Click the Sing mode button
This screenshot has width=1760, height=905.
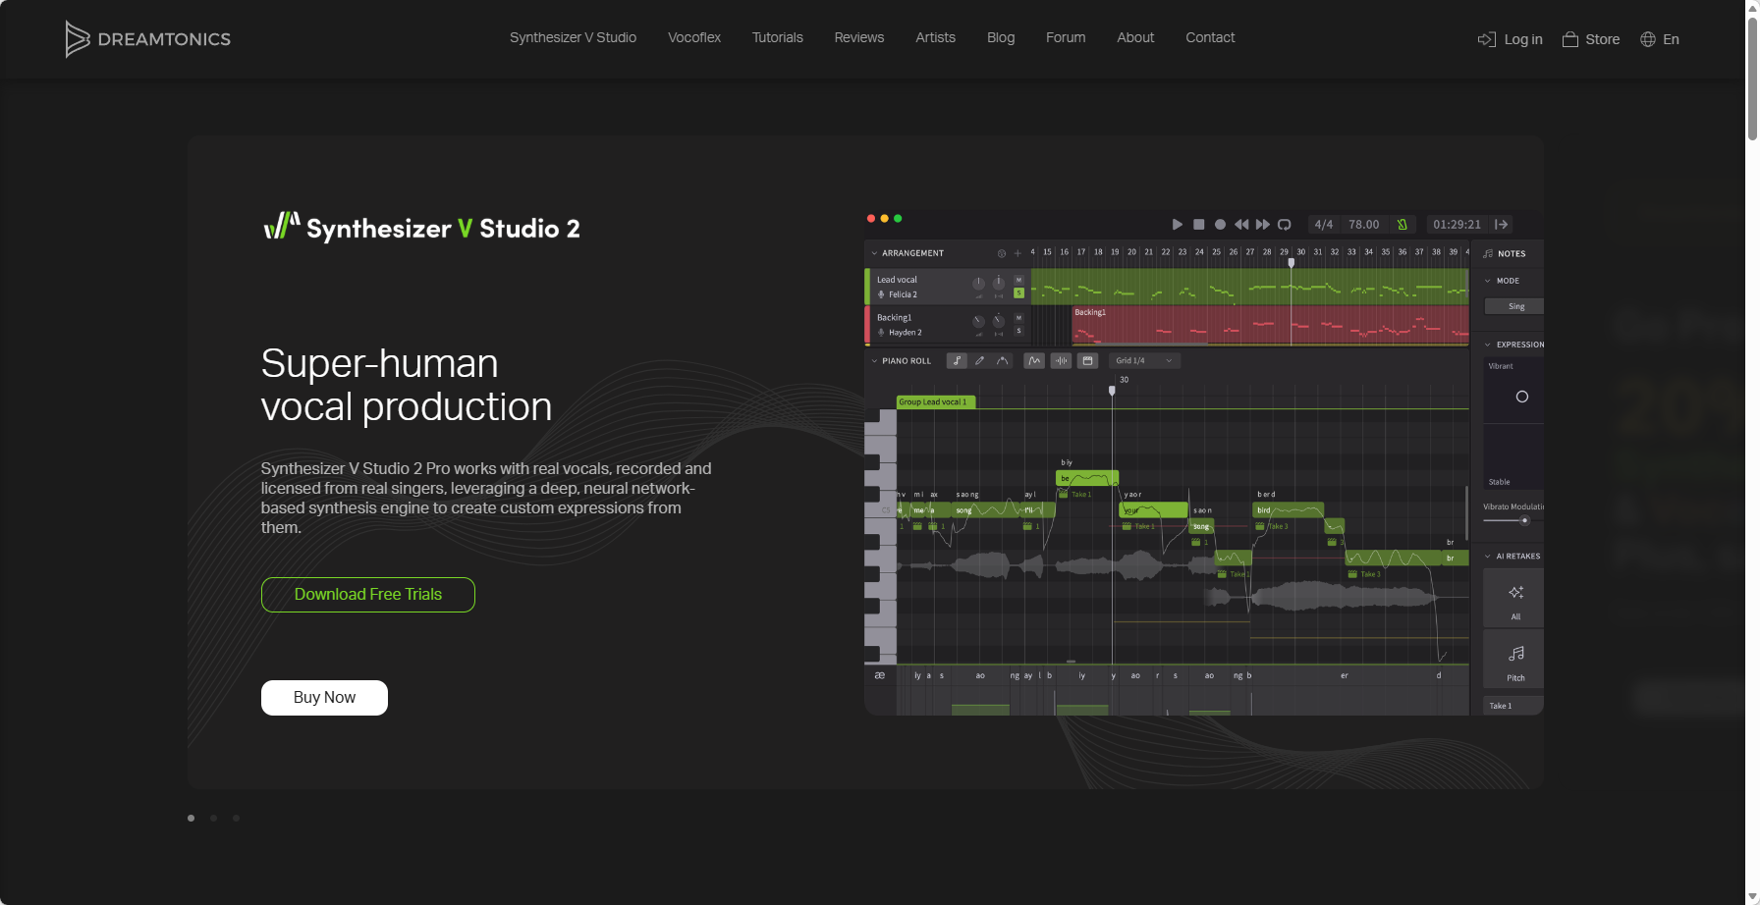click(1513, 306)
